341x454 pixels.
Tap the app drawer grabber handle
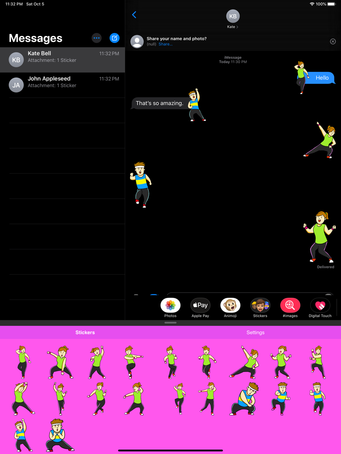pyautogui.click(x=170, y=323)
